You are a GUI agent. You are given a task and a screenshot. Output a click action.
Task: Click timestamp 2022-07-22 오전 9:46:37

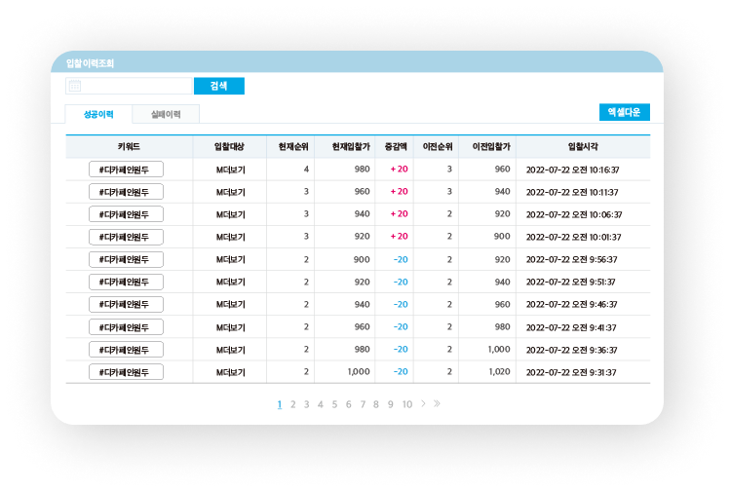[572, 304]
